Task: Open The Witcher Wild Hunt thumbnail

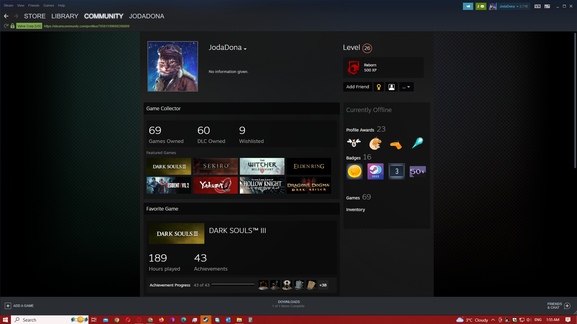Action: pyautogui.click(x=262, y=166)
